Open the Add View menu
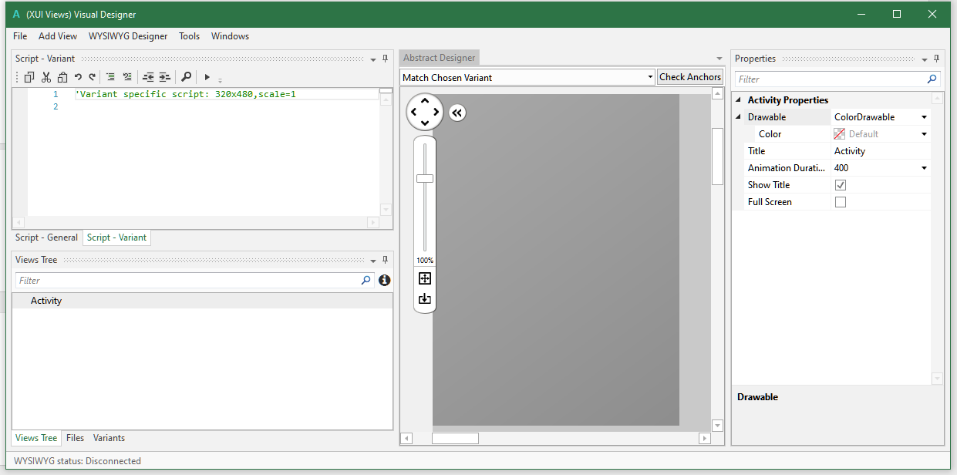The height and width of the screenshot is (475, 957). coord(58,36)
